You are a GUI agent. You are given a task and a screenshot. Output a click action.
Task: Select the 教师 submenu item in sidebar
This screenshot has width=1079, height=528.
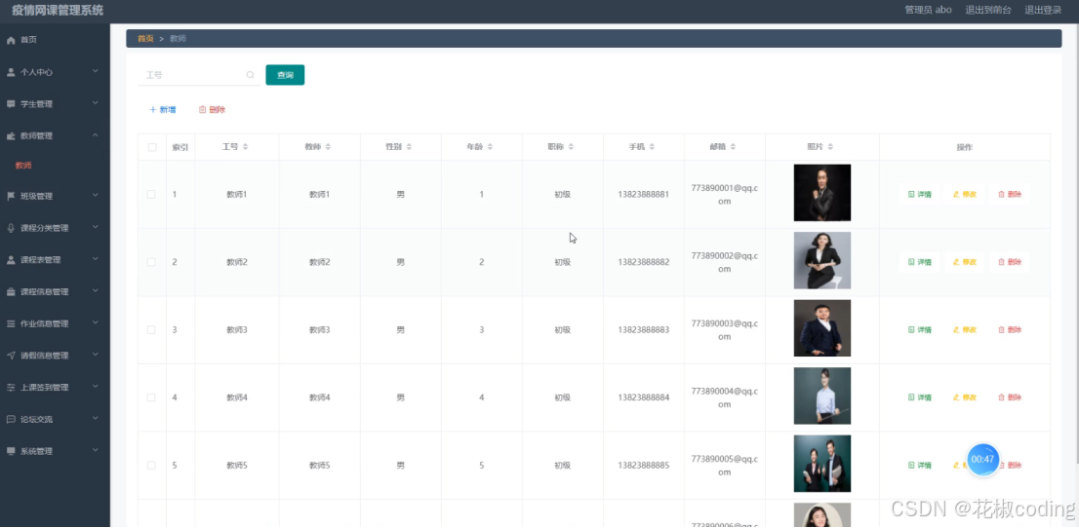23,166
